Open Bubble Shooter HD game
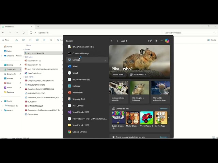Image resolution: width=218 pixels, height=163 pixels. tap(118, 120)
